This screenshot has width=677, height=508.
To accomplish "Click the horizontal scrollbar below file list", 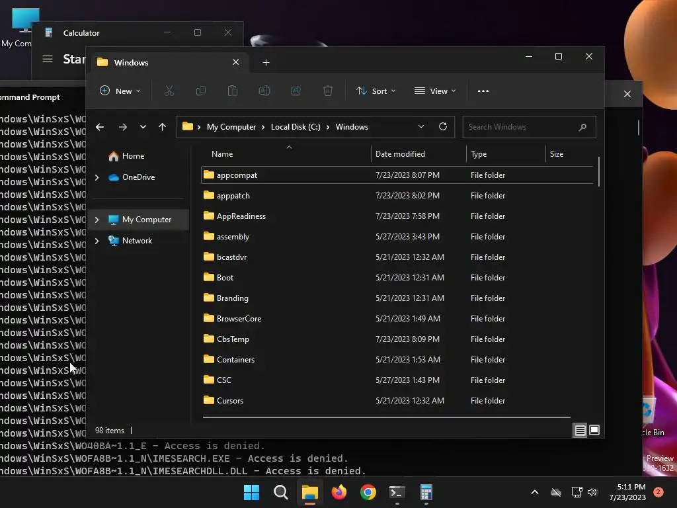I will (x=386, y=417).
